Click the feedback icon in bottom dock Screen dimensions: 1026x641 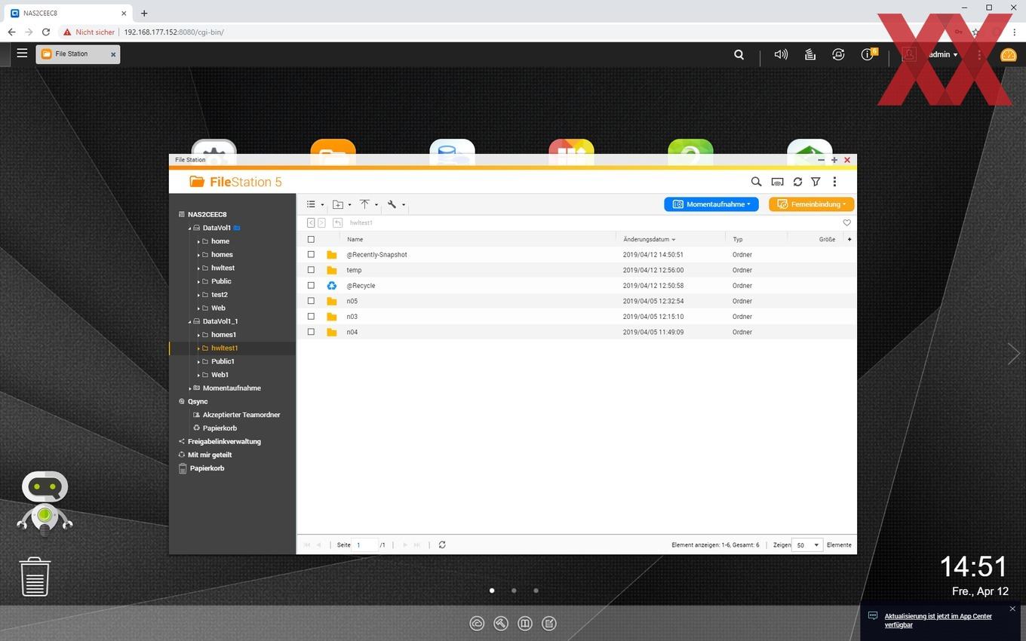(549, 623)
